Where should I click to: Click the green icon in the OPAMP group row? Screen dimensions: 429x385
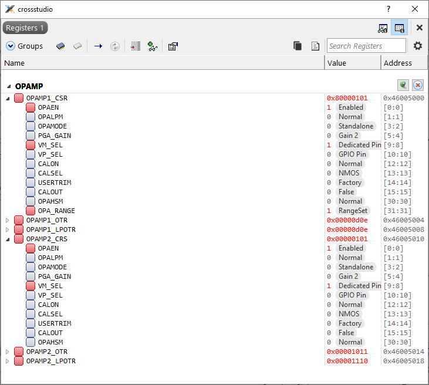[x=403, y=85]
